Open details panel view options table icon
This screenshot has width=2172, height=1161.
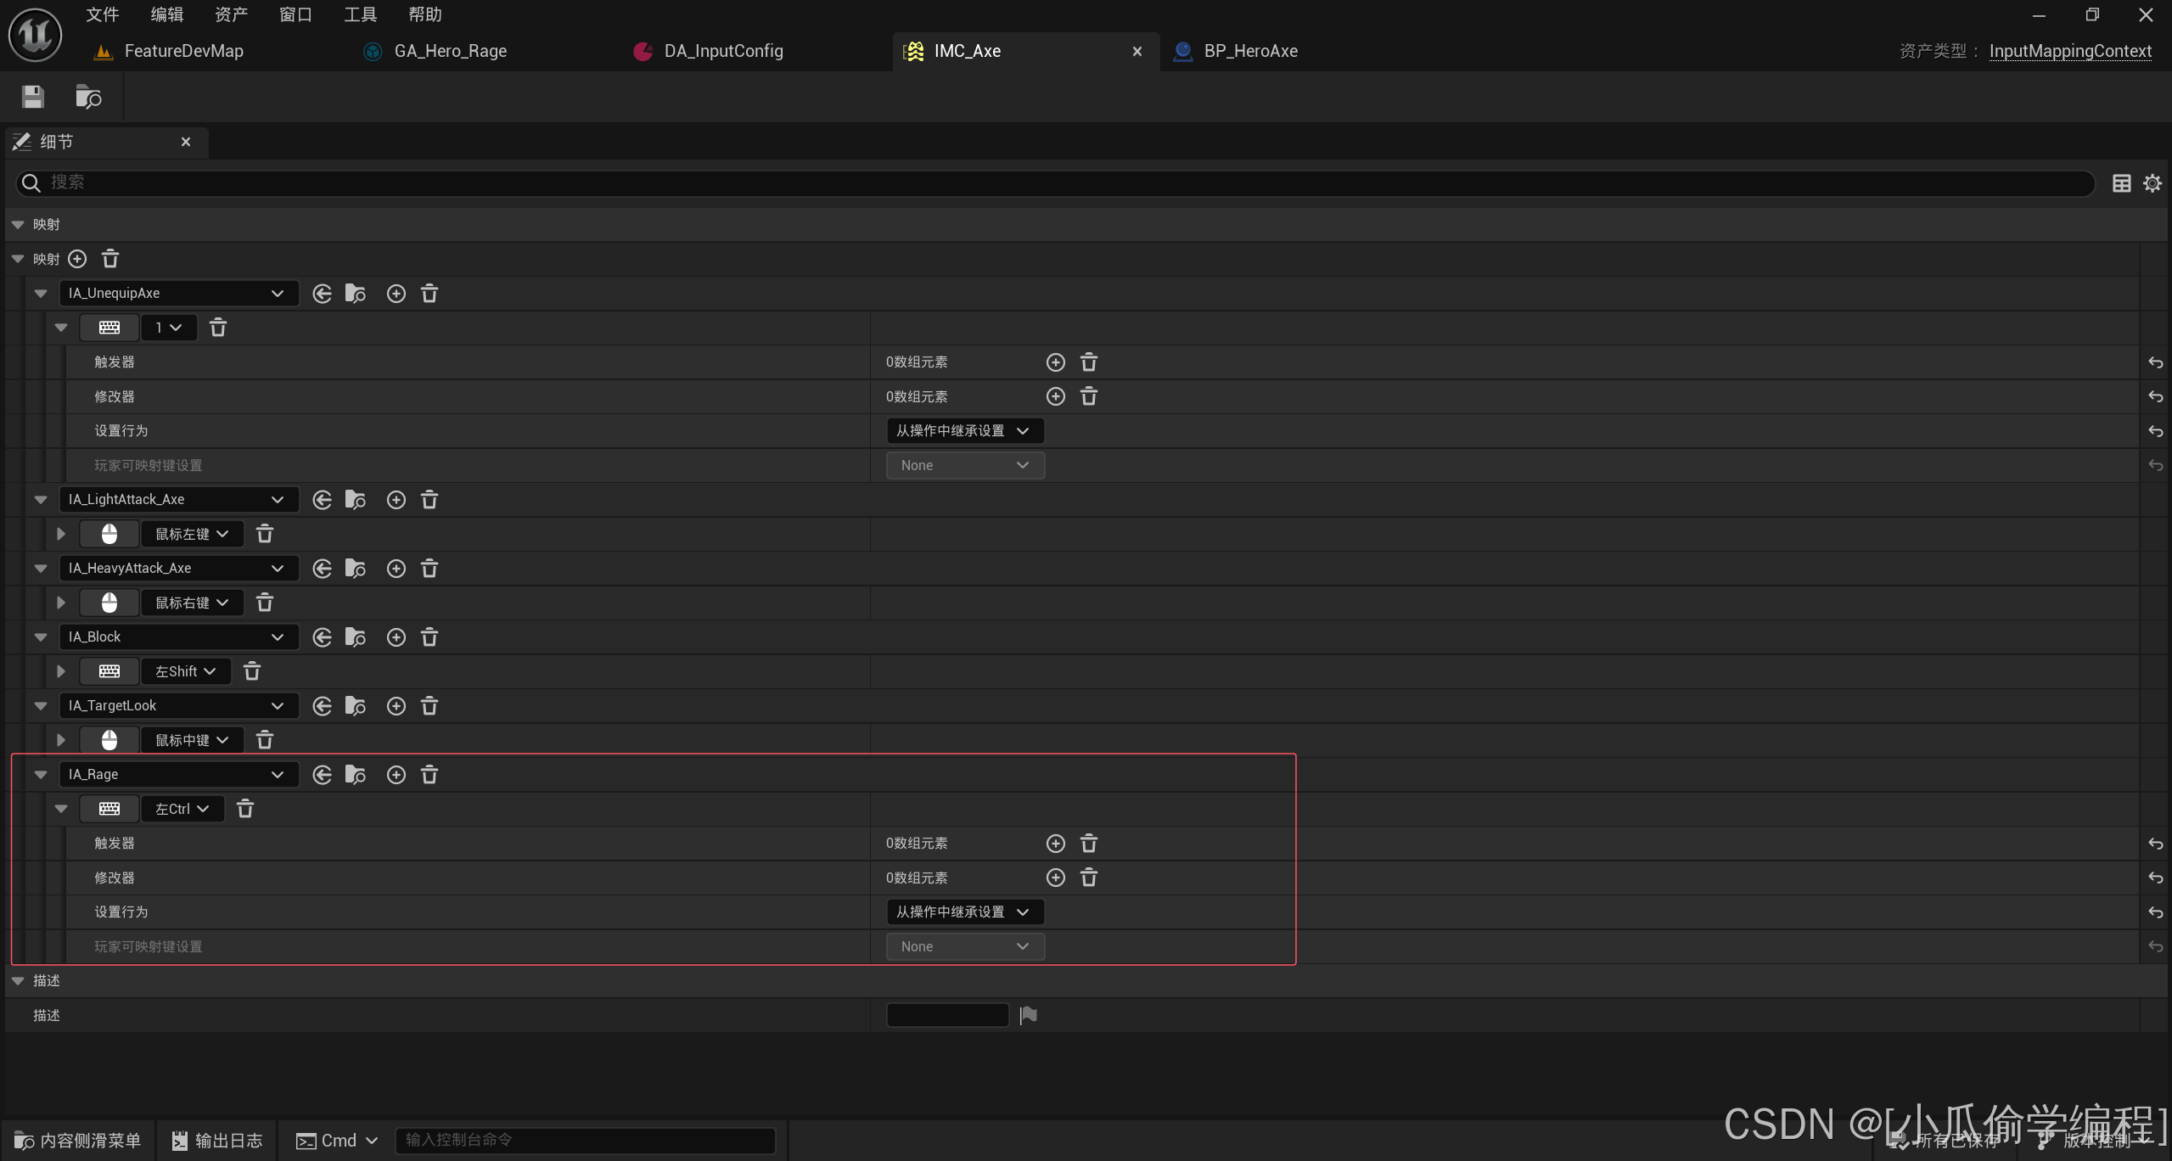point(2122,183)
